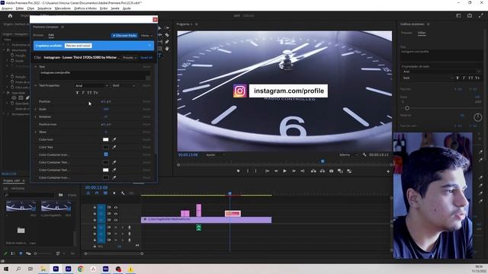
Task: Open the Janela menu
Action: coord(115,8)
